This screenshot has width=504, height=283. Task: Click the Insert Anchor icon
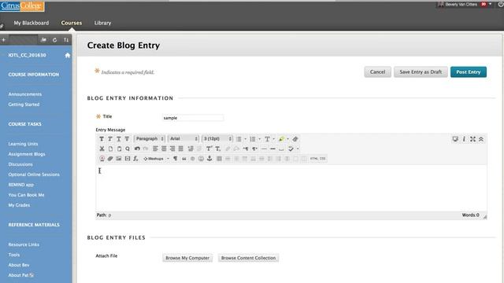click(x=209, y=159)
